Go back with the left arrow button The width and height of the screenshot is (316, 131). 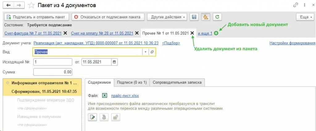point(8,5)
